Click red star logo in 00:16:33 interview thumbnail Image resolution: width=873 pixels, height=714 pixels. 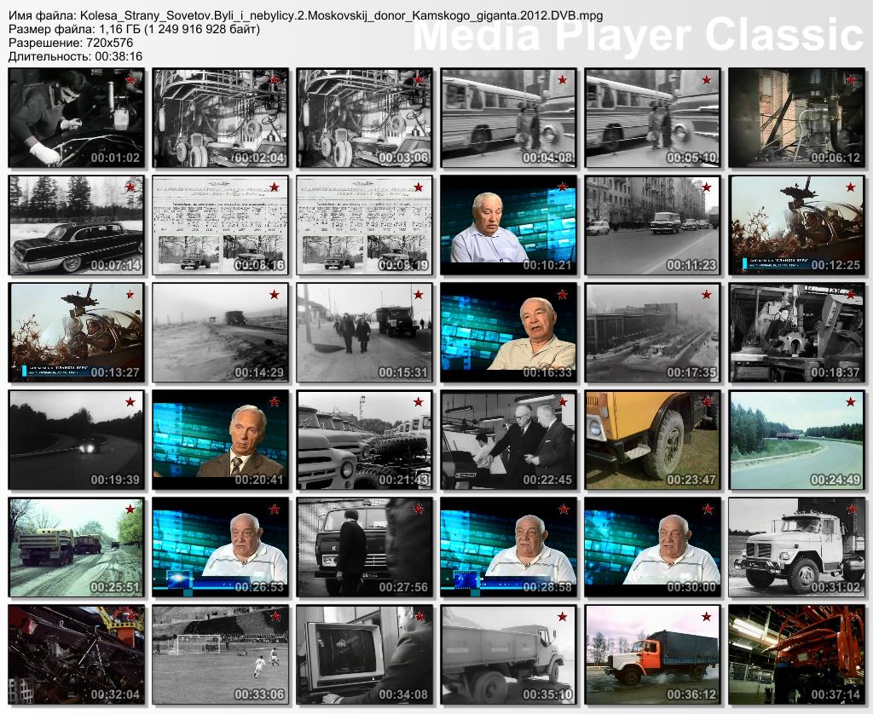coord(563,295)
